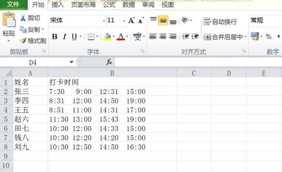Click cell containing 刘九
The height and width of the screenshot is (172, 282).
point(31,147)
